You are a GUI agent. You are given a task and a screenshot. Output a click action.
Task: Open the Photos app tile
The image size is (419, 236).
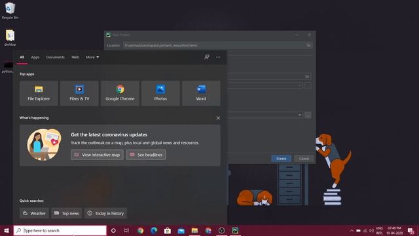coord(160,93)
